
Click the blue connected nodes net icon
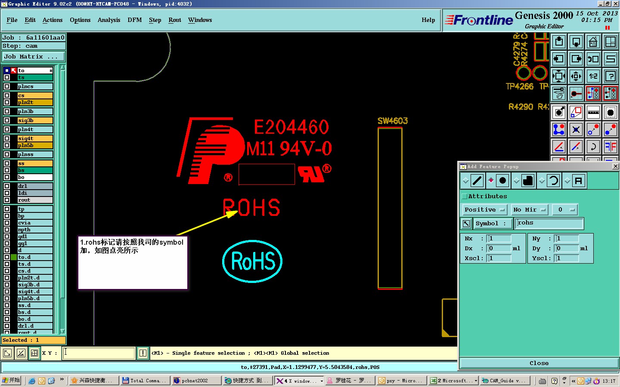[x=559, y=129]
